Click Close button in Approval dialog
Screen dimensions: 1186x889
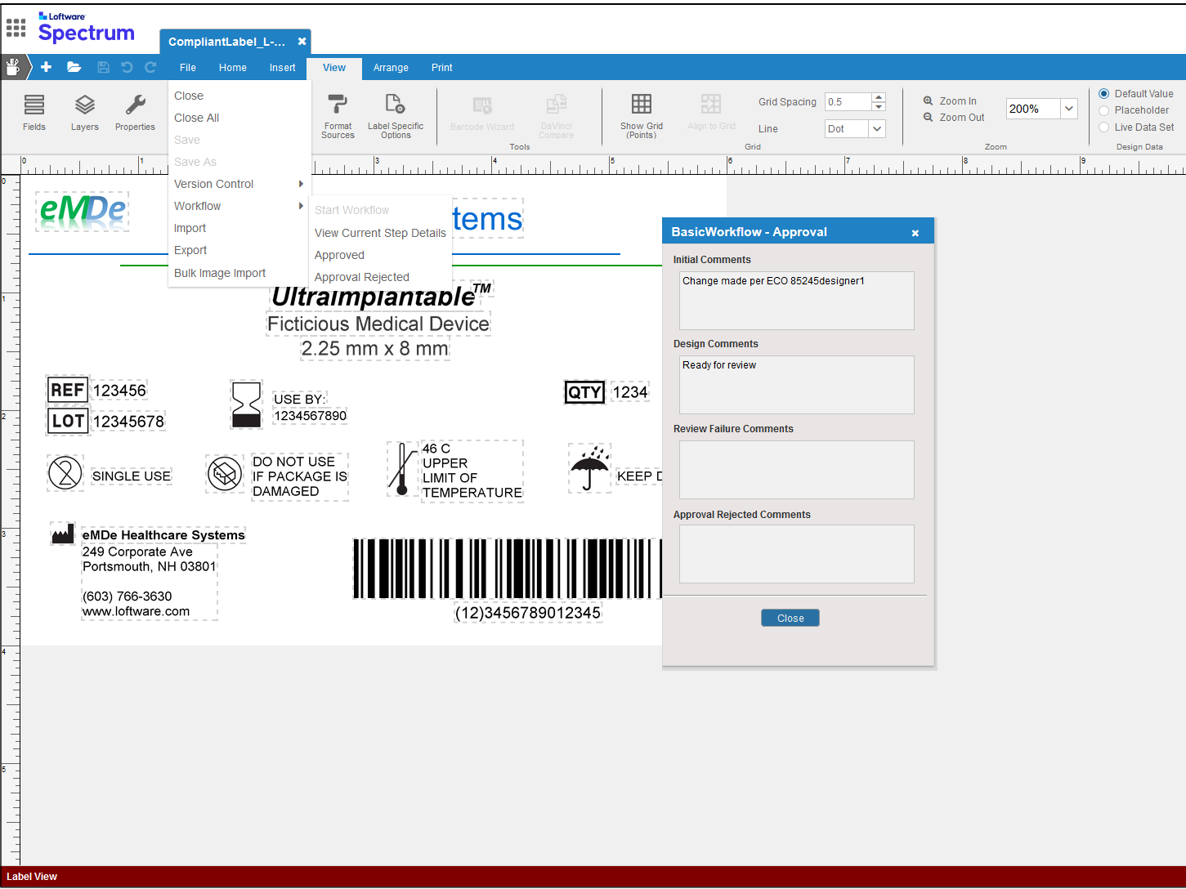point(790,618)
